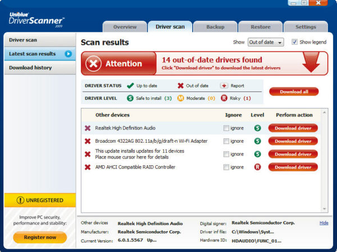Switch to the Backup tab

[x=215, y=27]
